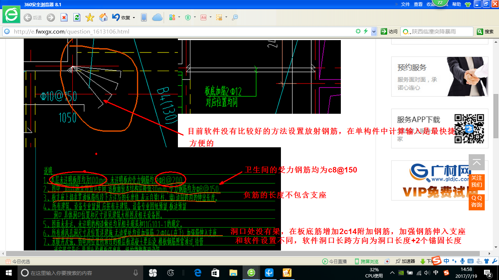This screenshot has width=499, height=280.
Task: Stop page loading with red X icon
Action: pos(64,17)
